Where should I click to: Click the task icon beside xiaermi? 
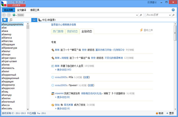[53, 93]
